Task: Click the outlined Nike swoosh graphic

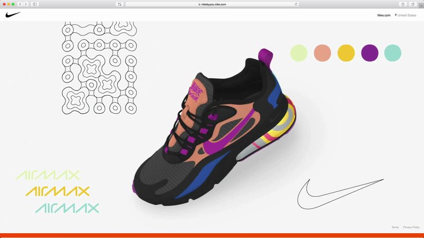Action: (340, 194)
